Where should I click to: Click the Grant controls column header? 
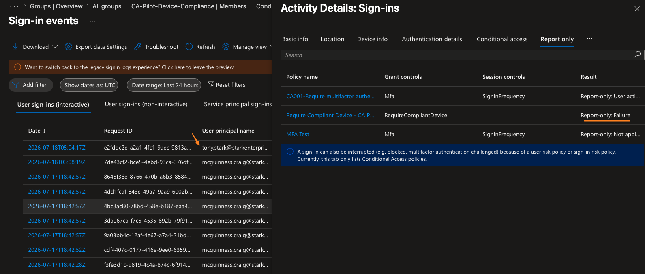tap(403, 77)
